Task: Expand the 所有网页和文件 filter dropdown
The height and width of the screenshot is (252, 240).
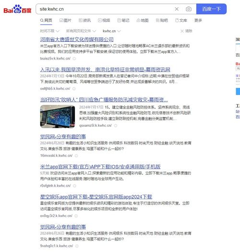Action: click(81, 31)
